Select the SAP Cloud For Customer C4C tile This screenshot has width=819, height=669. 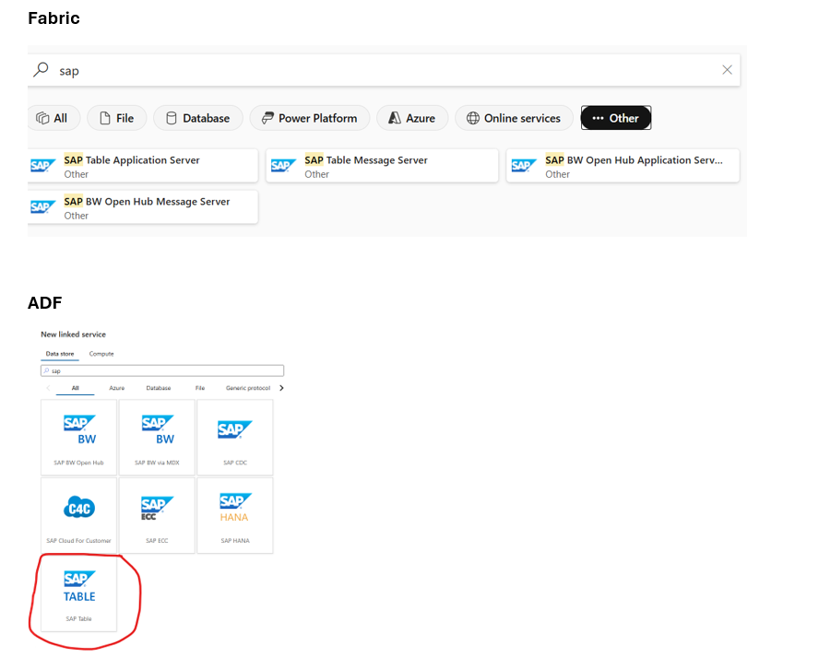[x=78, y=513]
